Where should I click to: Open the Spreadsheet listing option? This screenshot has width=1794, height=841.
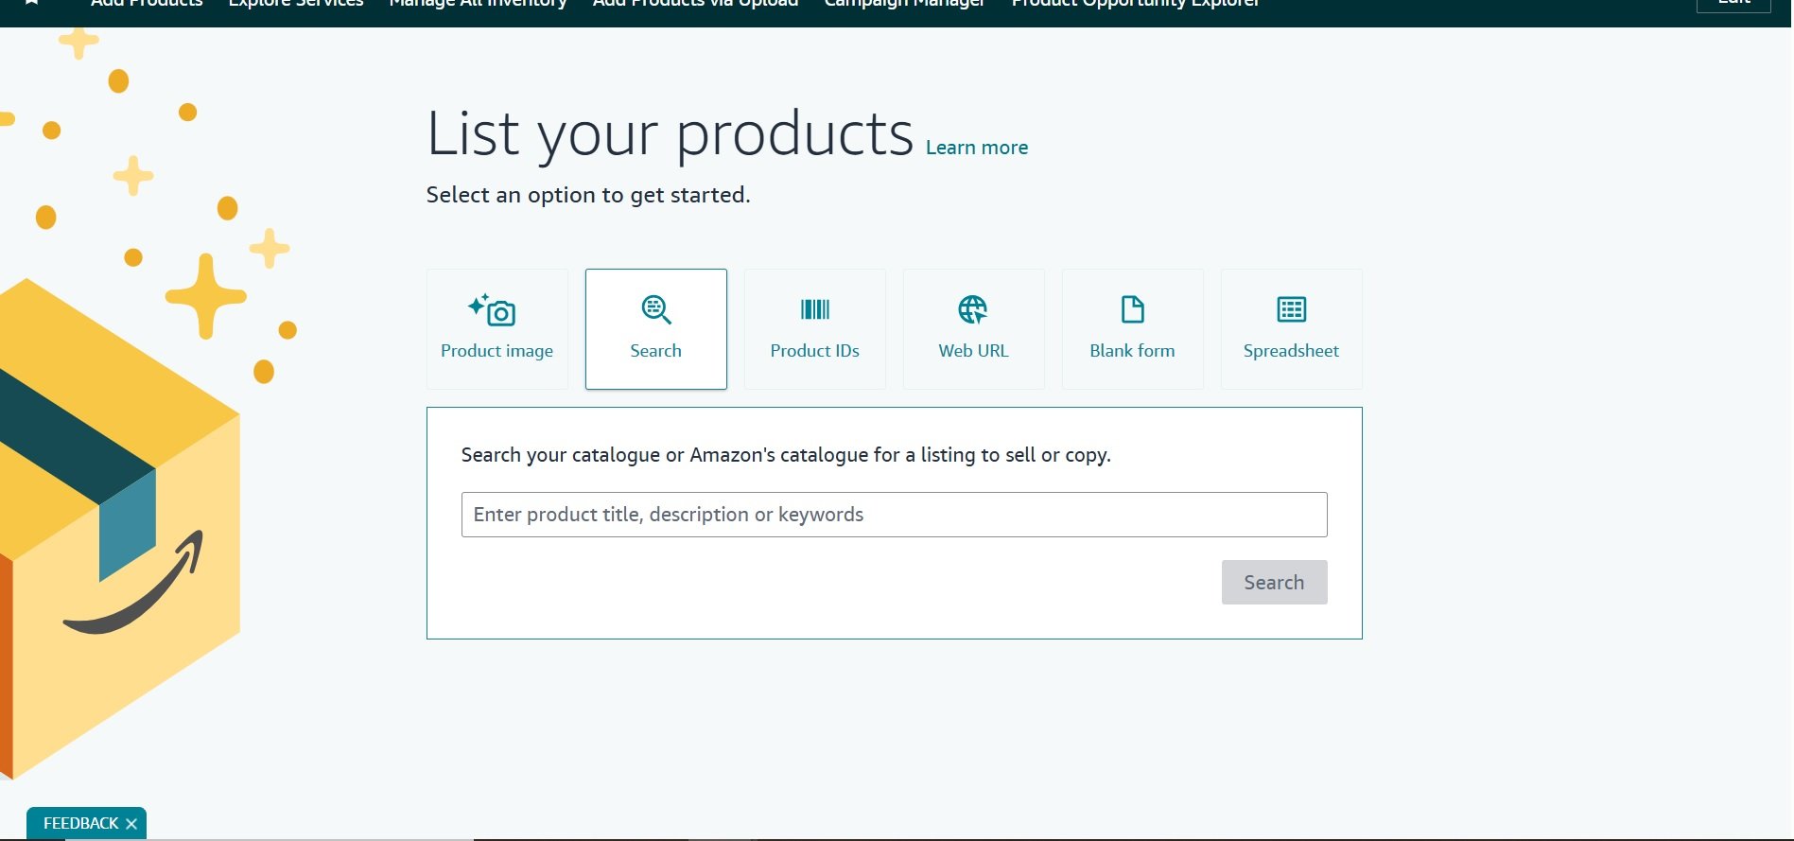point(1291,328)
